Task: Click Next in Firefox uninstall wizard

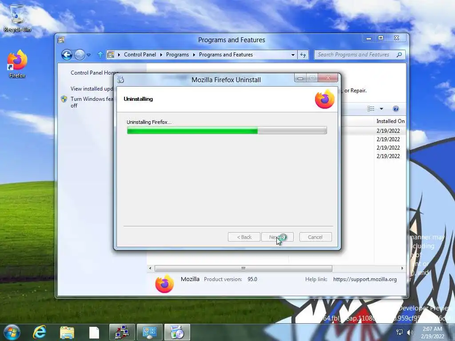Action: coord(277,237)
